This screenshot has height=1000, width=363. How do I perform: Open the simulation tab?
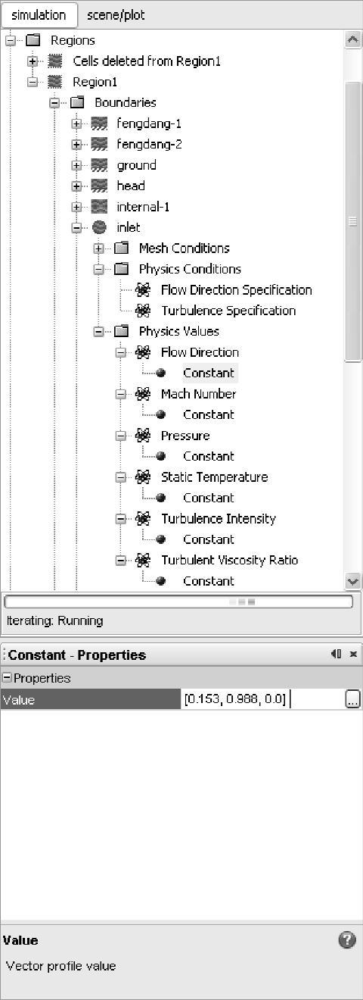point(39,15)
